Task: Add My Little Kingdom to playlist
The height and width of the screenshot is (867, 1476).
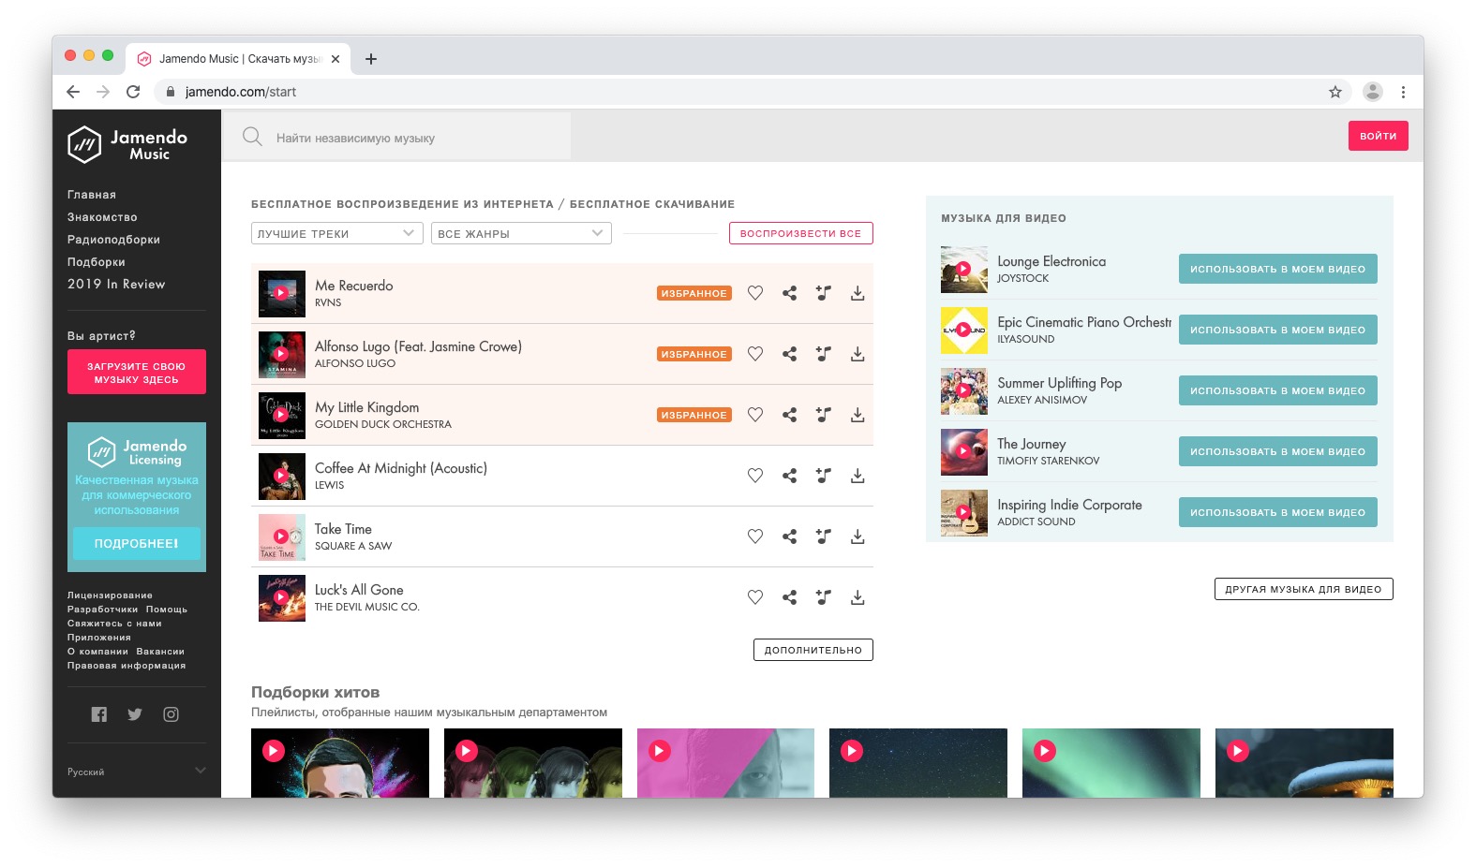Action: (x=823, y=415)
